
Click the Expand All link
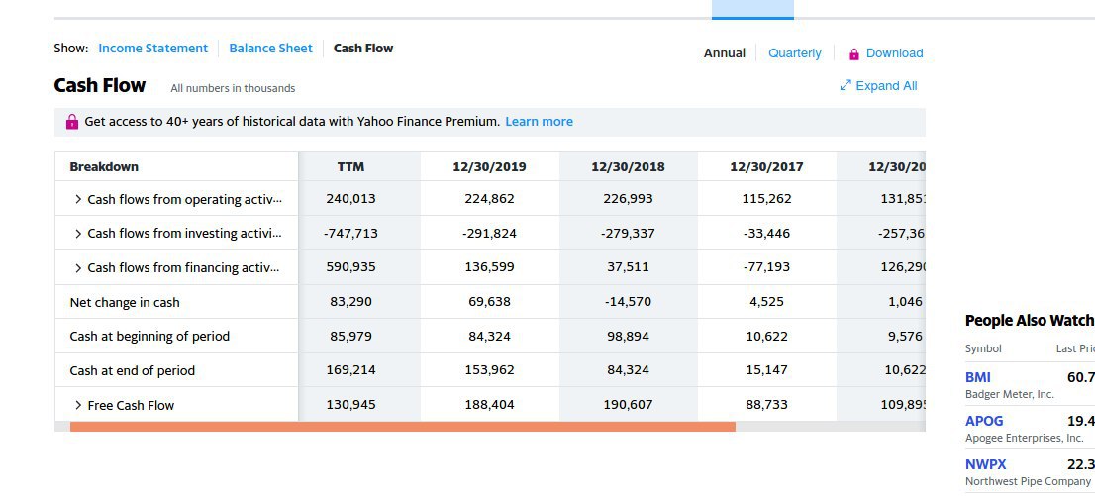tap(886, 86)
